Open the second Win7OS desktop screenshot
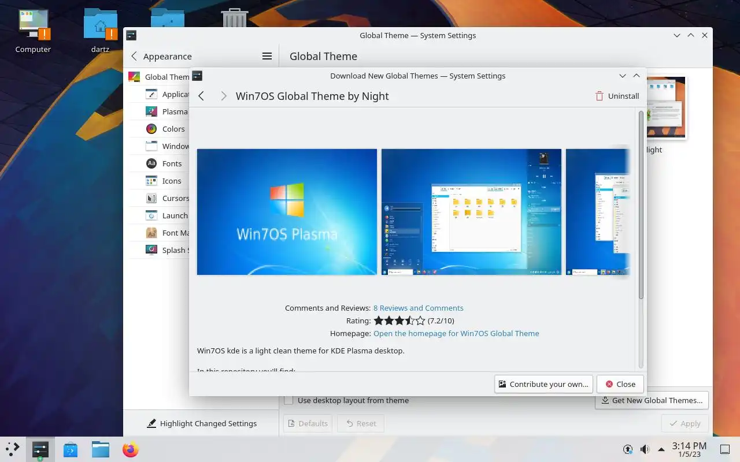The image size is (740, 462). (x=471, y=212)
